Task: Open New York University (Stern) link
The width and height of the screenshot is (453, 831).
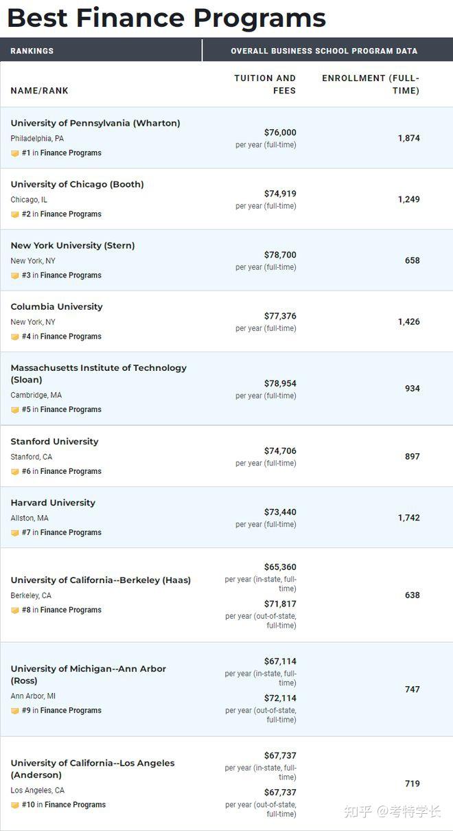Action: pos(73,246)
